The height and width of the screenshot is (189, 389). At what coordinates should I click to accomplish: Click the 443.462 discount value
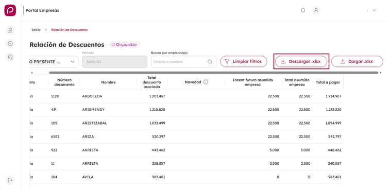coord(159,150)
